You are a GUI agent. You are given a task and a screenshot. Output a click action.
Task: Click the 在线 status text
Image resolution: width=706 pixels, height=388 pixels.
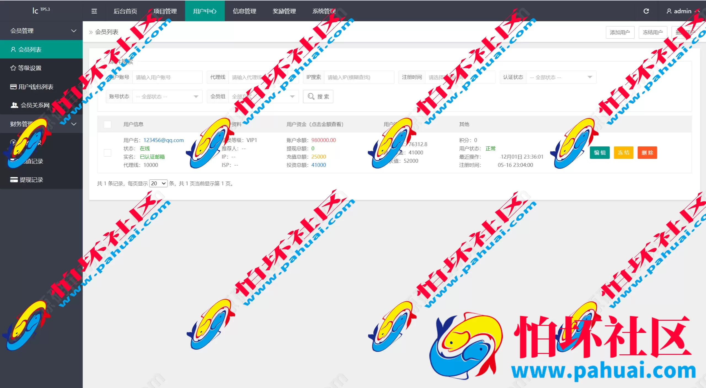point(145,148)
